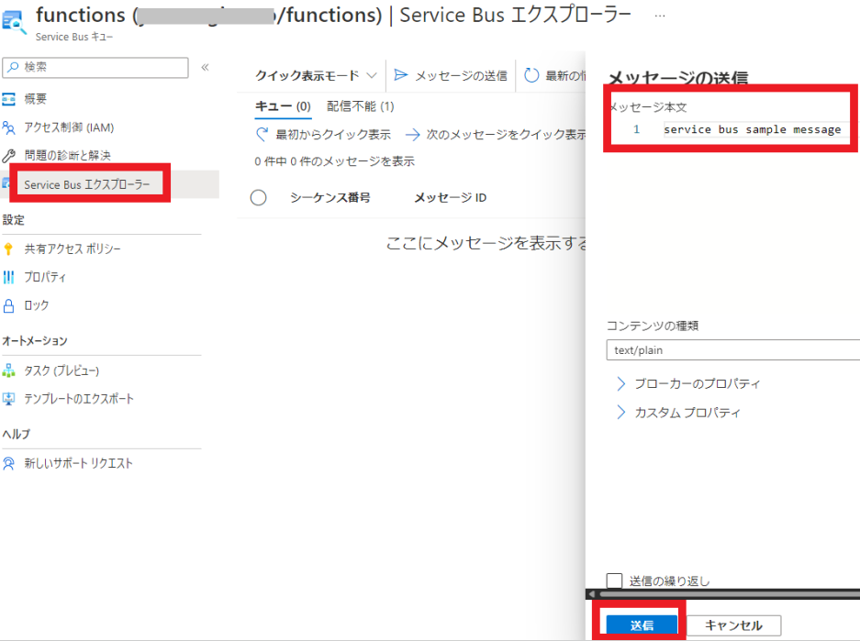Screen dimensions: 860x641
Task: Collapse the sidebar with double chevron
Action: (205, 67)
